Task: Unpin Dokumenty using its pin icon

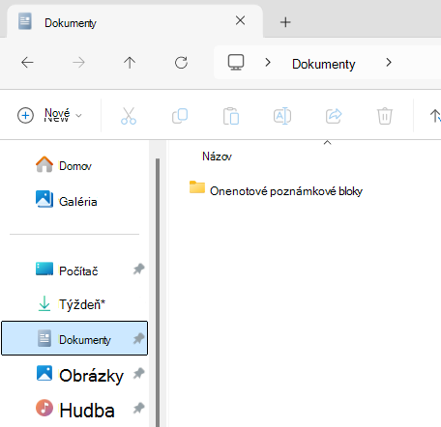Action: tap(138, 338)
